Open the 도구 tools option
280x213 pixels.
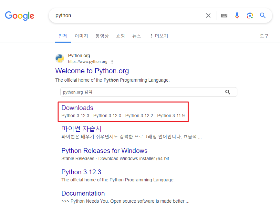[264, 36]
